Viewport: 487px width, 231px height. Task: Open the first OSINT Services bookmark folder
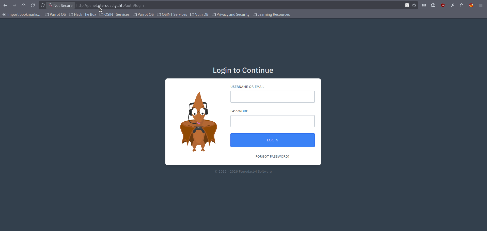[x=115, y=14]
